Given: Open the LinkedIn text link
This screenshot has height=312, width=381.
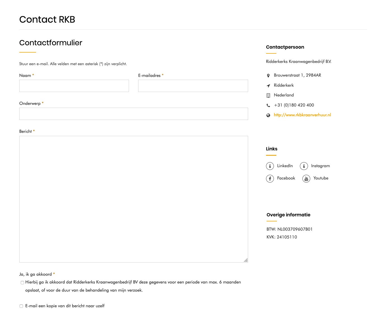Looking at the screenshot, I should (285, 166).
